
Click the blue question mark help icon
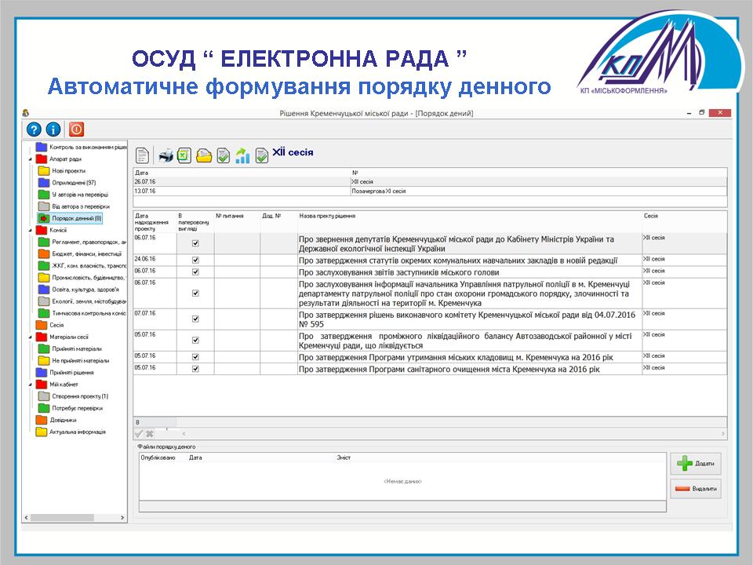[34, 130]
